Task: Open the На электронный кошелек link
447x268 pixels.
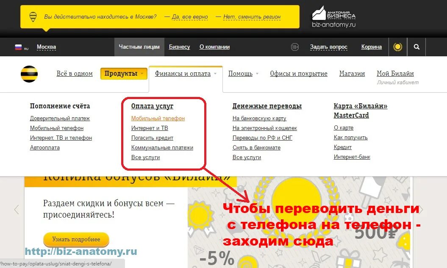Action: coord(264,128)
